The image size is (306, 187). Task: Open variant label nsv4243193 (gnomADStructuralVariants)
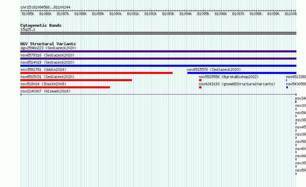click(x=237, y=84)
